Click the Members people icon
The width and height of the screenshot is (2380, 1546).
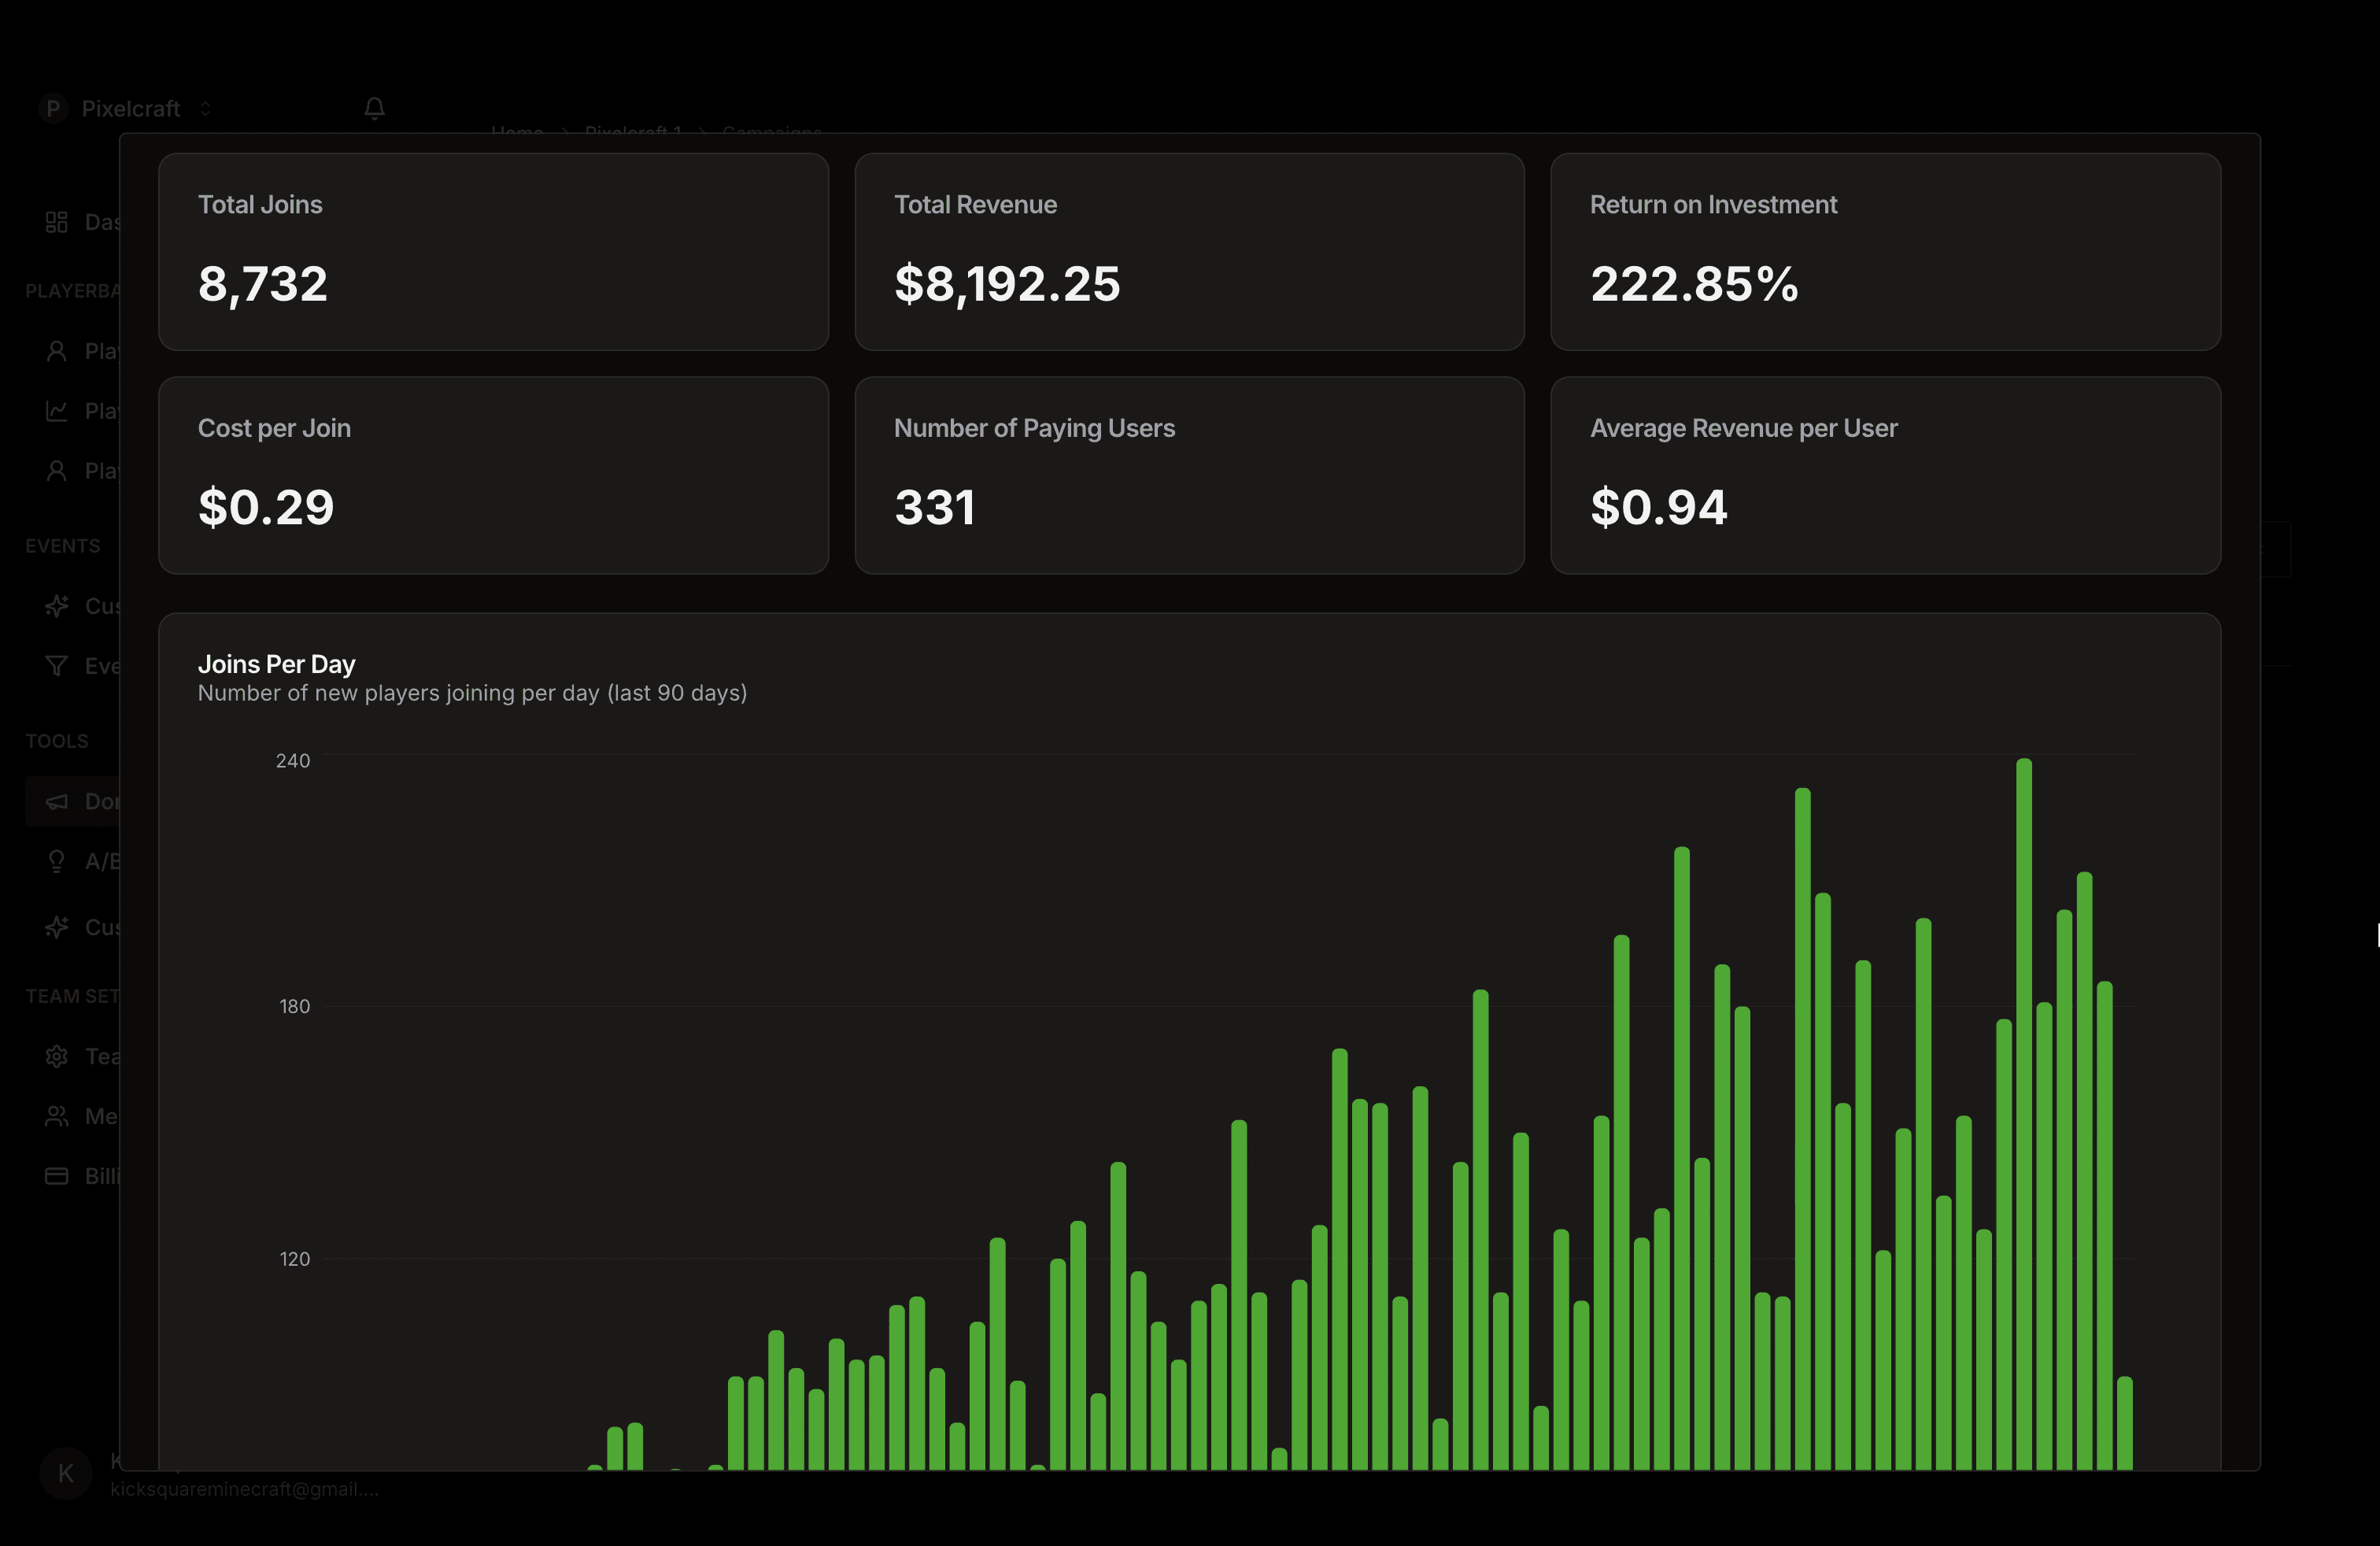tap(57, 1116)
